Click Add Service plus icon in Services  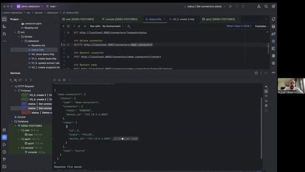click(x=10, y=80)
